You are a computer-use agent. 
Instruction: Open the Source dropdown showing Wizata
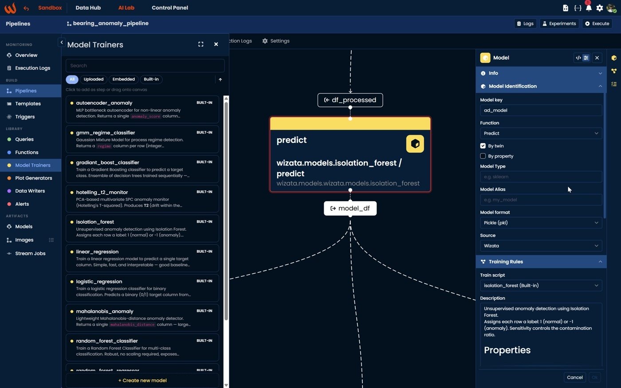(x=541, y=246)
